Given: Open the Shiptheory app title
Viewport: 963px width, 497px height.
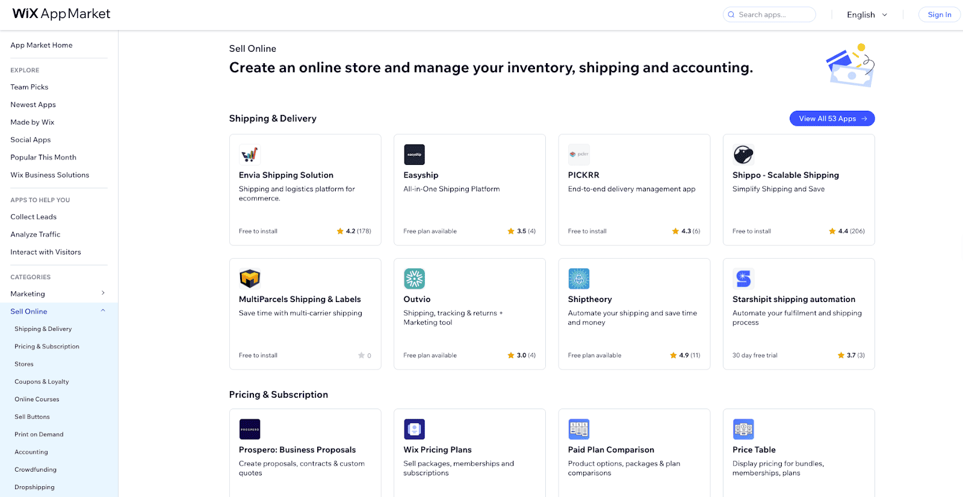Looking at the screenshot, I should [x=590, y=299].
